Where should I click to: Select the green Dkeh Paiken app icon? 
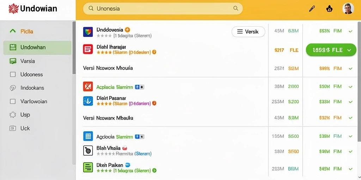click(x=88, y=167)
